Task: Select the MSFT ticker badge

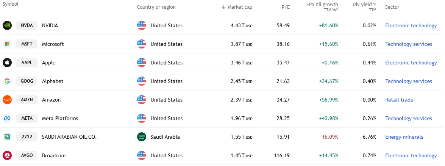Action: click(27, 44)
